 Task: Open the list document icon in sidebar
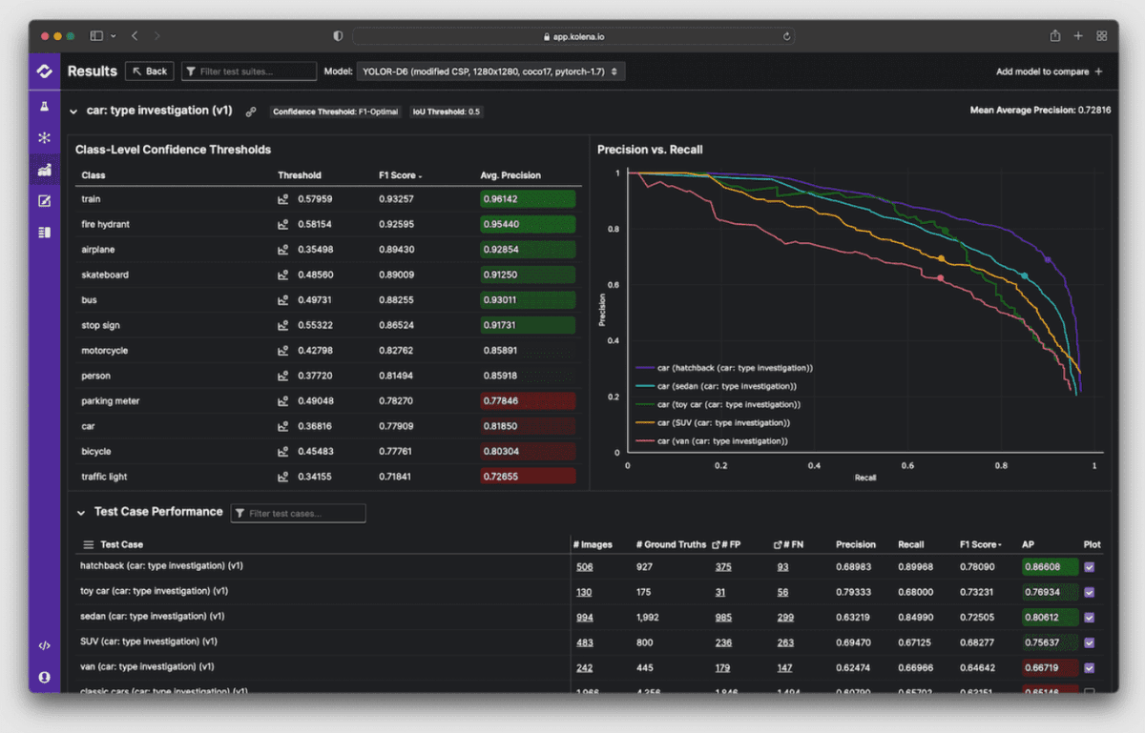point(44,233)
